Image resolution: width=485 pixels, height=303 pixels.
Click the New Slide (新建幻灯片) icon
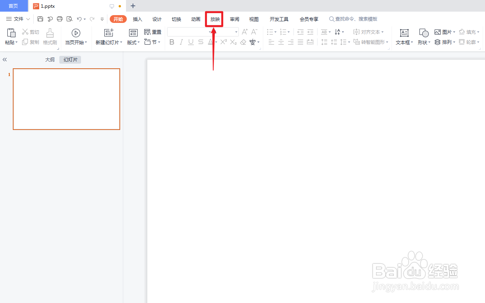pyautogui.click(x=109, y=33)
